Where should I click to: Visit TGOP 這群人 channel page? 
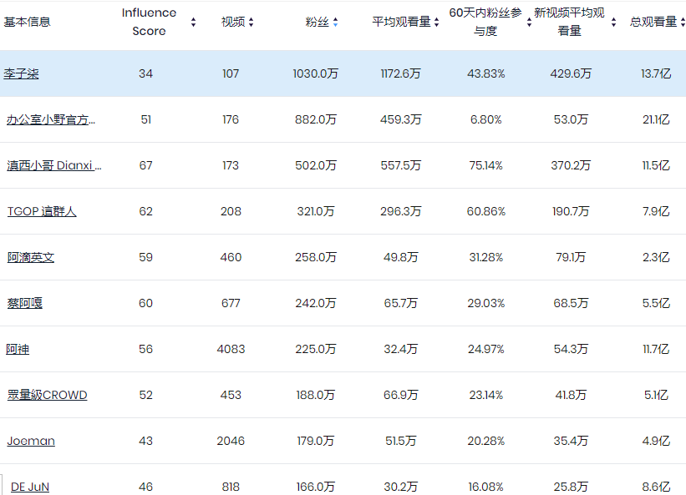(x=42, y=211)
